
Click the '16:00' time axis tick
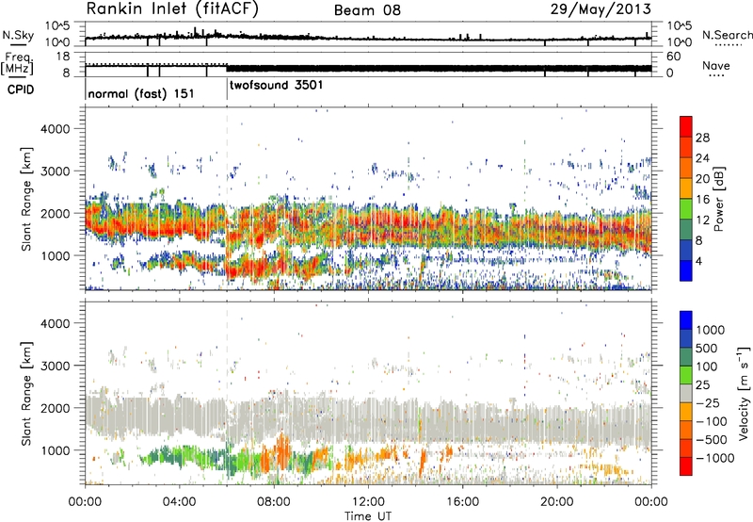coord(462,502)
